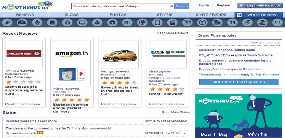Open the health first-aid kit category icon
The image size is (285, 138).
coord(112,22)
